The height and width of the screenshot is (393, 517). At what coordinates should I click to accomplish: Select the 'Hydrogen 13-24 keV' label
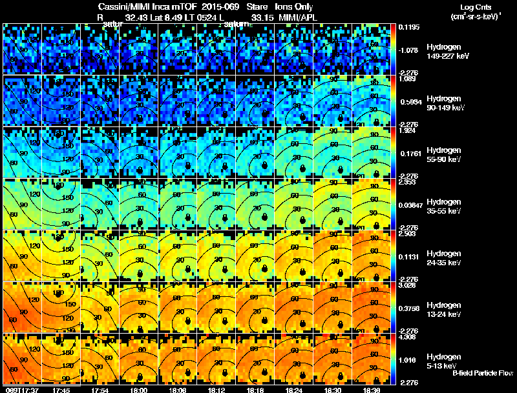click(x=444, y=310)
